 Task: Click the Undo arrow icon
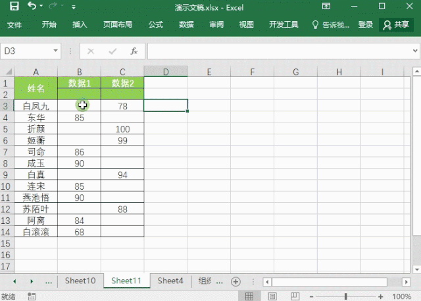pos(32,6)
